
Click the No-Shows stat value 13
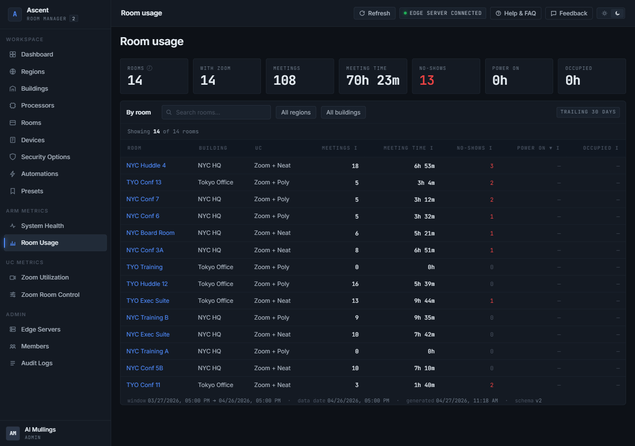coord(427,80)
